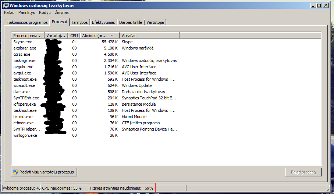This screenshot has width=334, height=194.
Task: Click the sort arrow on Atmintis column
Action: point(111,36)
